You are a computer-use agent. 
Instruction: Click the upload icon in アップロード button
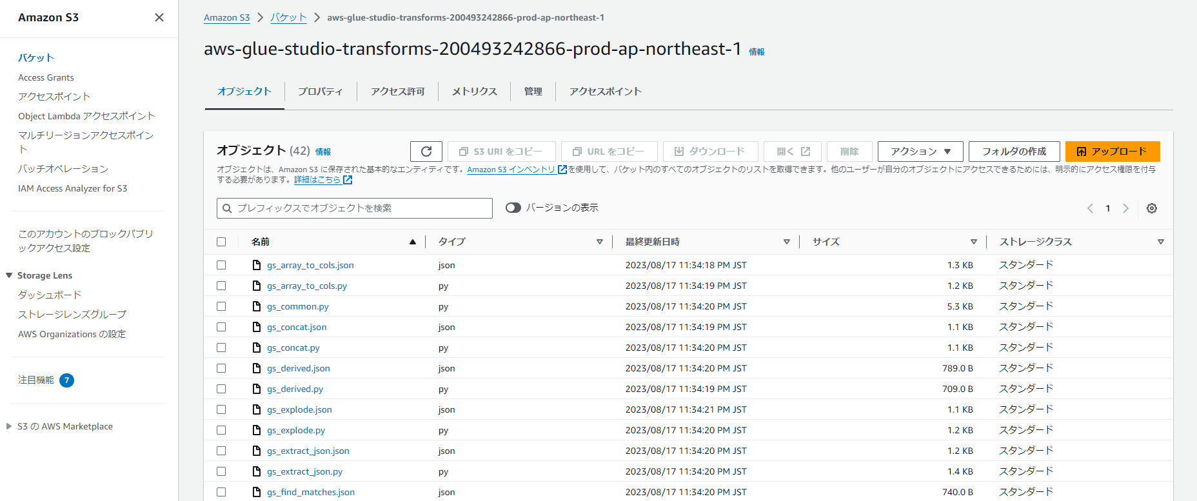(1082, 152)
